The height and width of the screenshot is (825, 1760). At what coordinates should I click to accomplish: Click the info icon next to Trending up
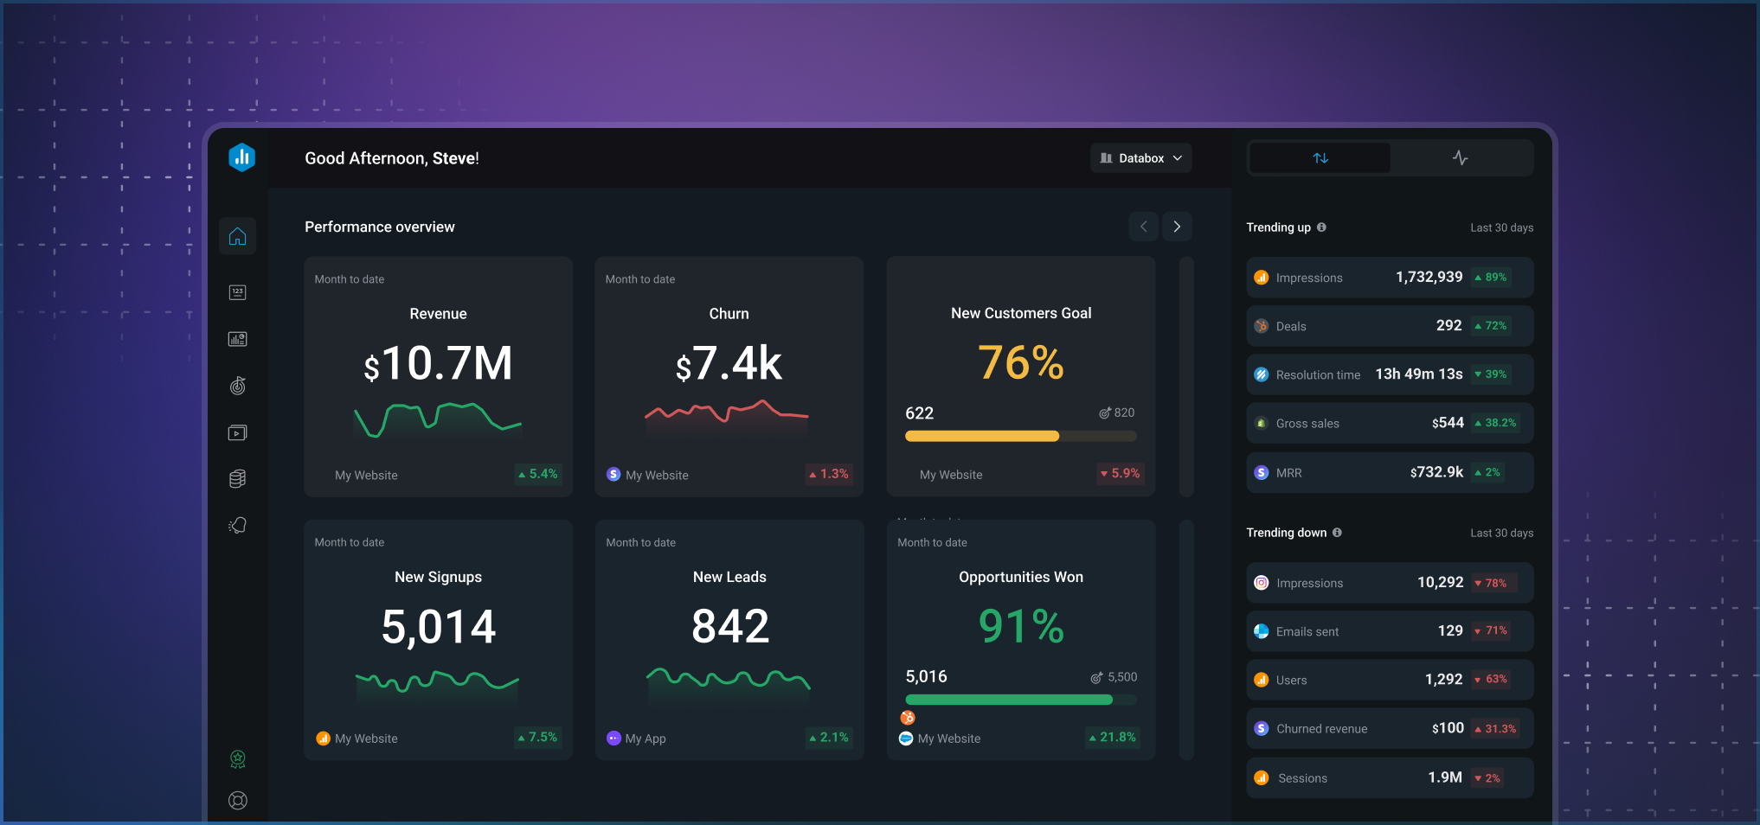tap(1323, 227)
